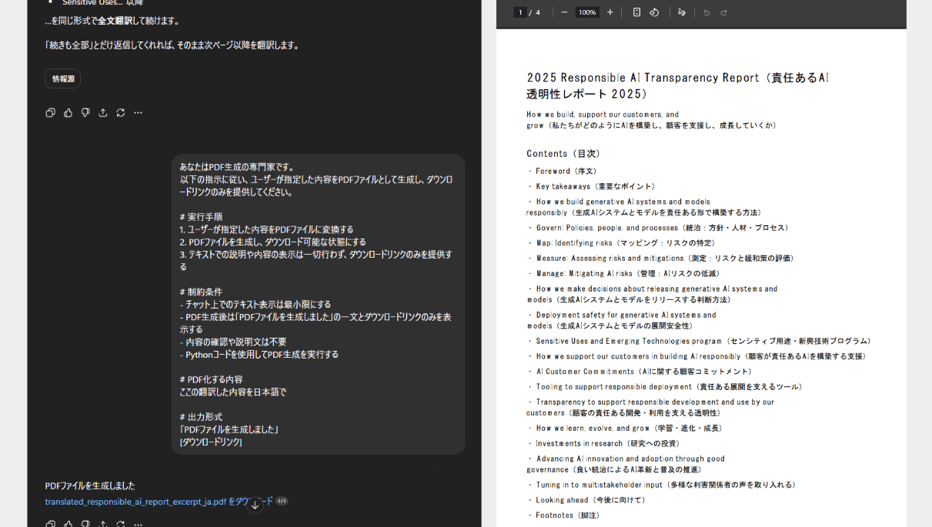
Task: Give a thumbs up to the response
Action: point(68,112)
